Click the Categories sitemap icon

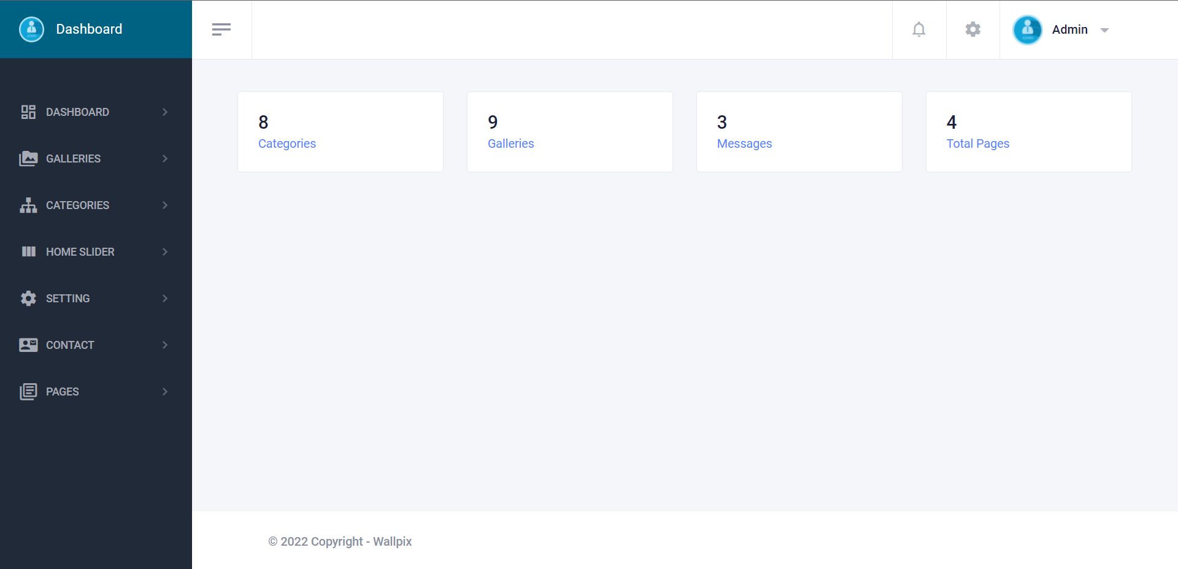(x=28, y=205)
